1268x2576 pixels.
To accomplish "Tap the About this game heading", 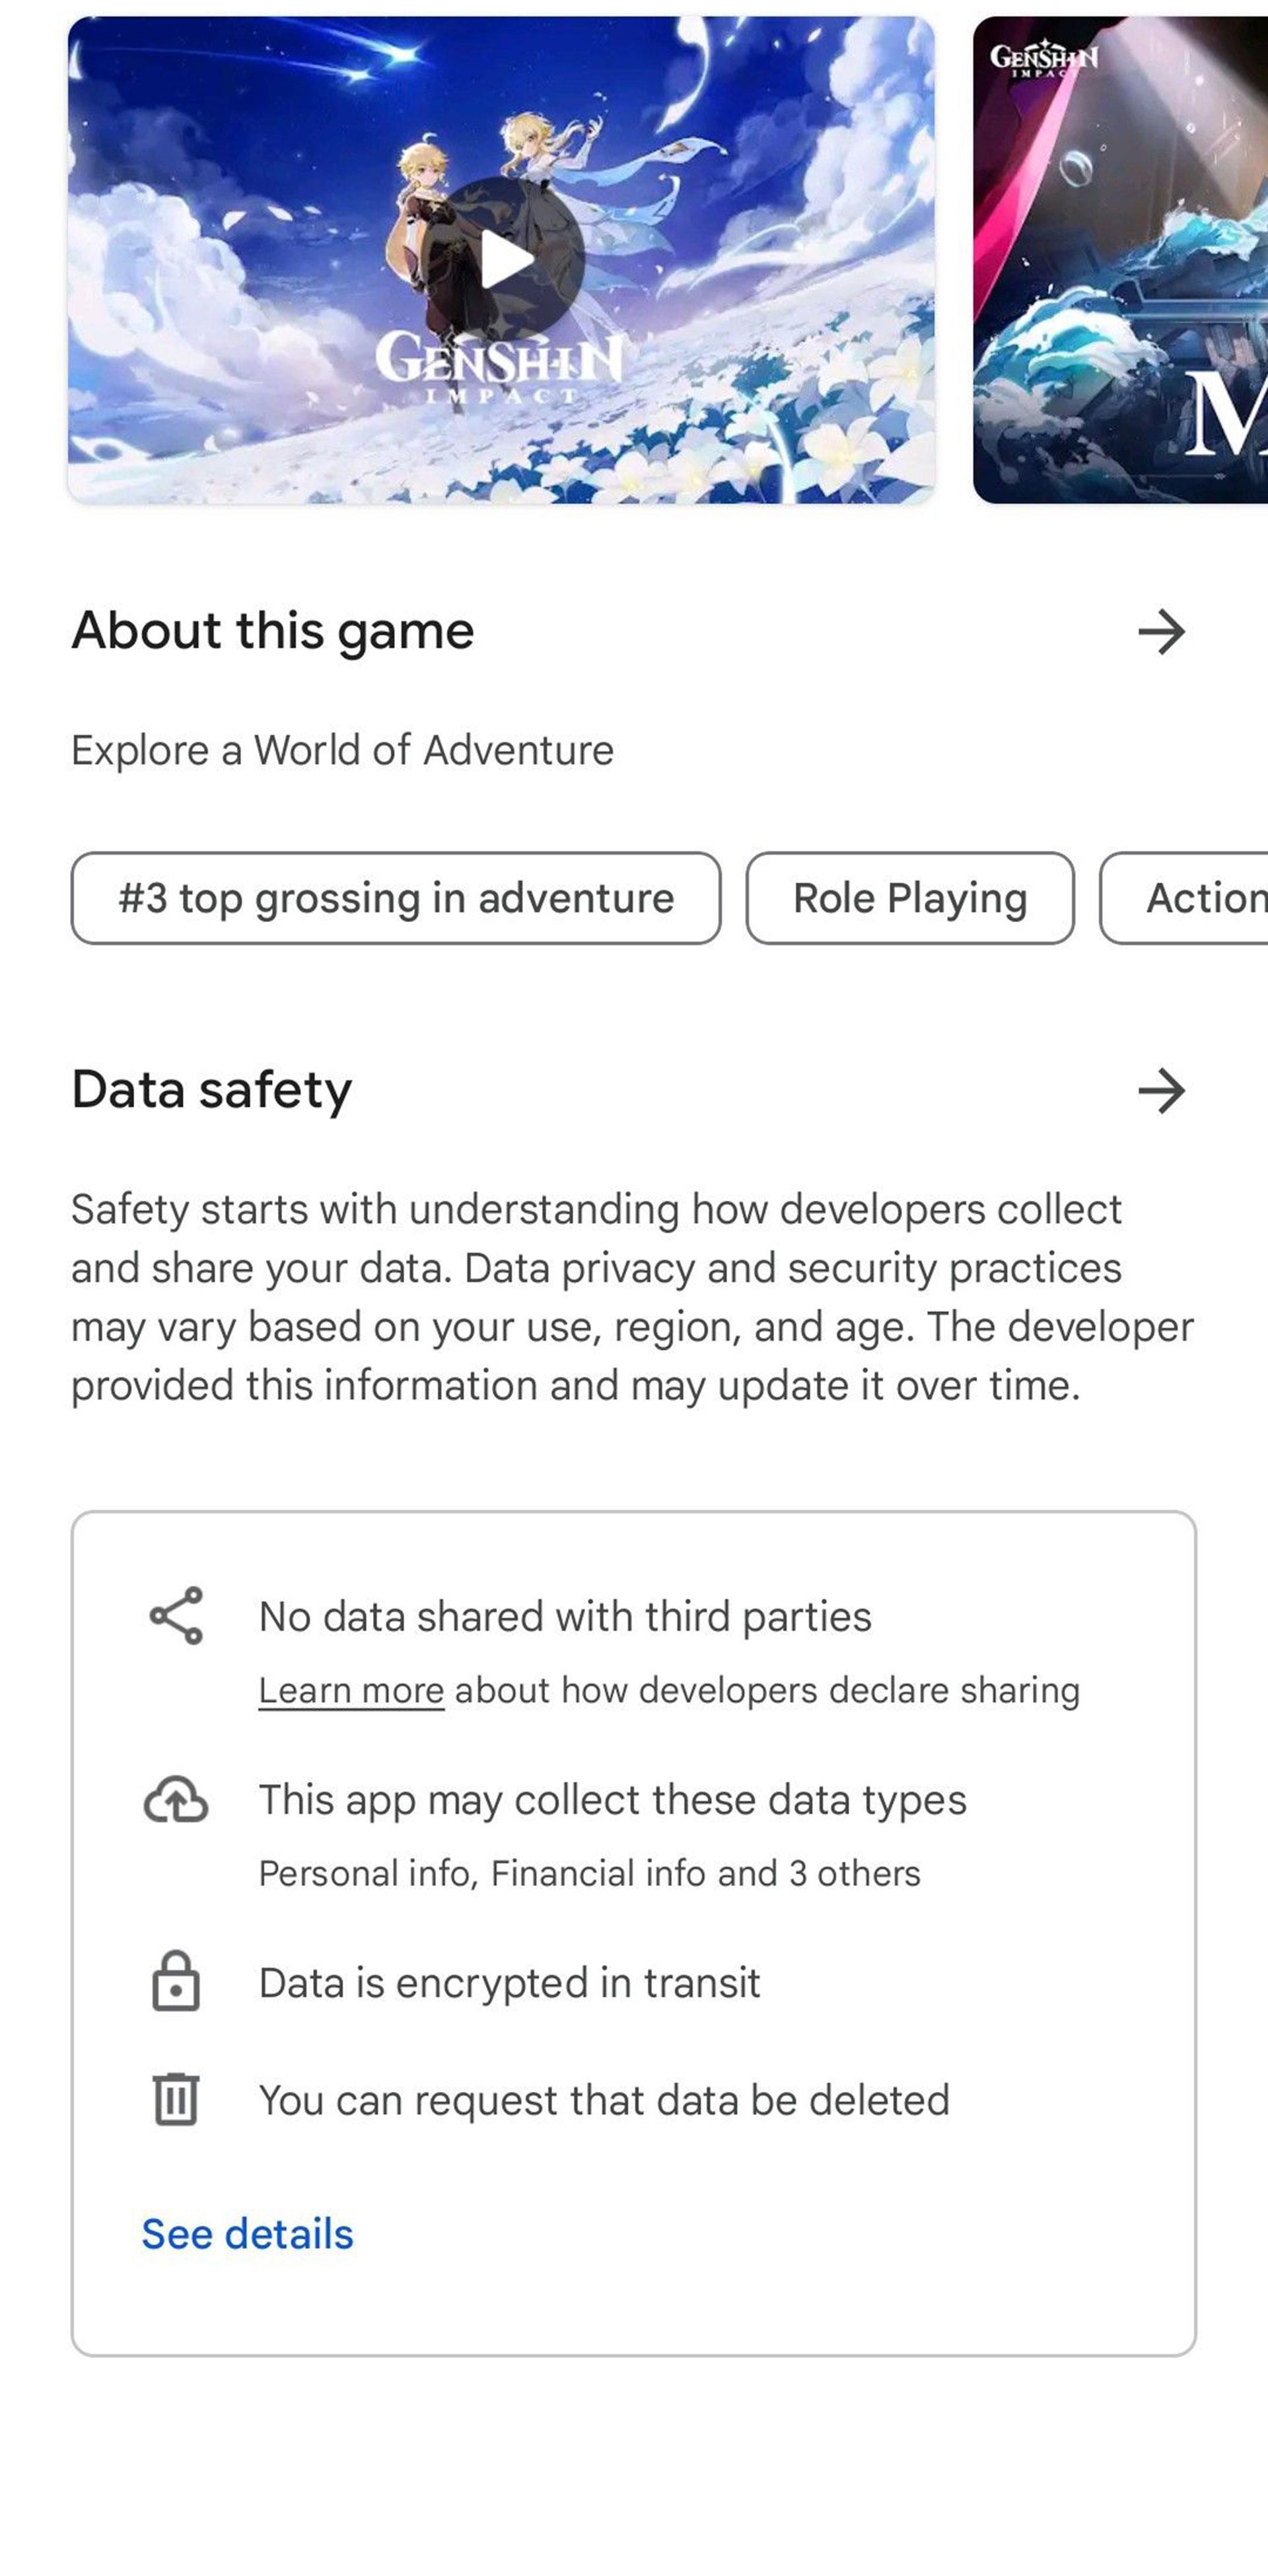I will tap(272, 631).
